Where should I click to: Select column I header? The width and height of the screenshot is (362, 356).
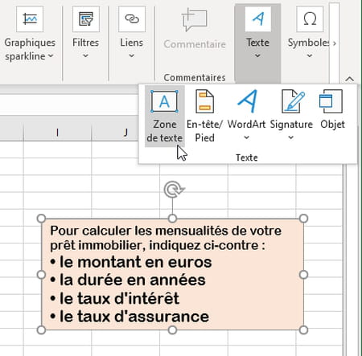click(57, 133)
